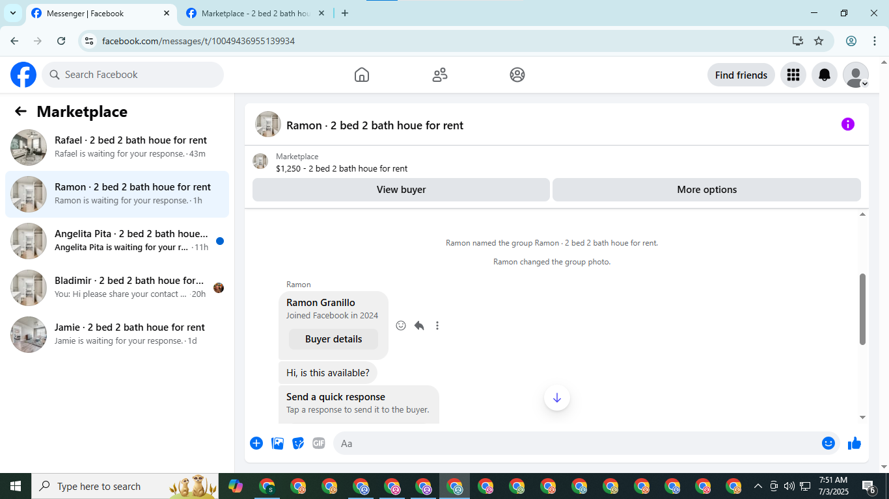Open more actions plus icon in composer
Screen dimensions: 889x499
(256, 443)
